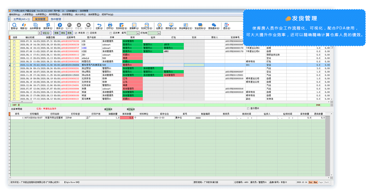Expand the 库号 dropdown

pos(138,33)
